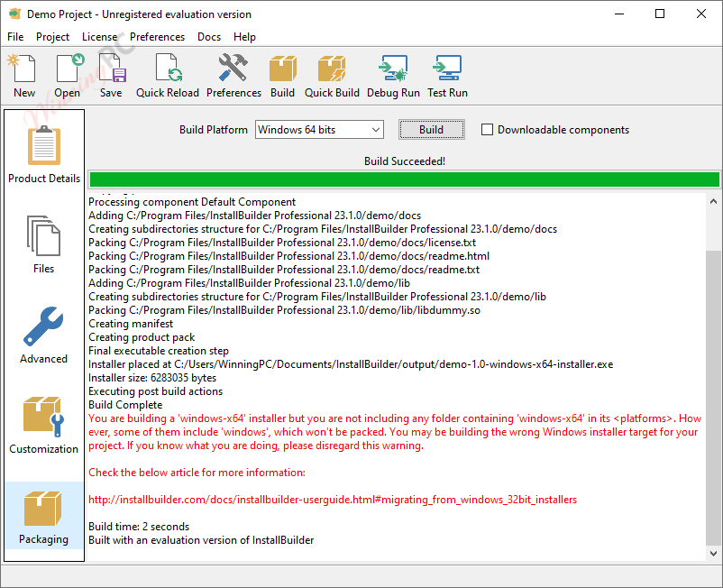Click 'Installer size: 6283035 bytes' line
This screenshot has width=723, height=588.
tap(152, 378)
